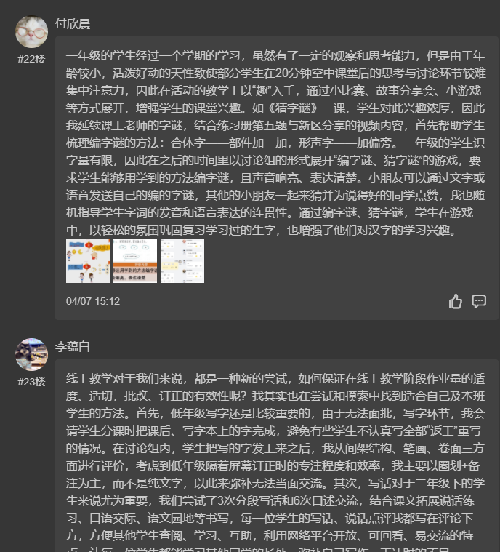Click post body starting with 线上教学对于我们来说
This screenshot has width=500, height=552.
click(275, 461)
